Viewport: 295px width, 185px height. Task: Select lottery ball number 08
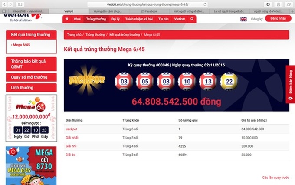[x=166, y=81]
